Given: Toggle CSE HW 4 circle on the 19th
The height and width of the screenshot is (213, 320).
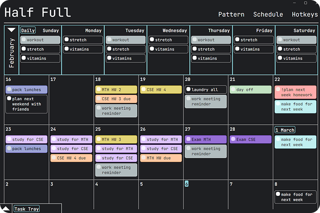Looking at the screenshot, I should pos(144,89).
